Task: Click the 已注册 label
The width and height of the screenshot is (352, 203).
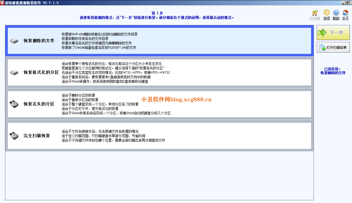Action: (x=315, y=18)
